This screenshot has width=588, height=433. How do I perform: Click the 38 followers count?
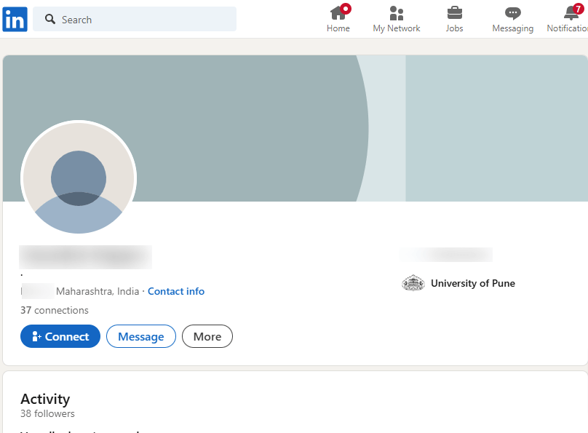[x=47, y=413]
